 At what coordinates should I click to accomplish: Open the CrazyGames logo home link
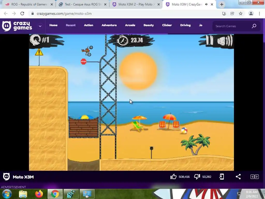click(17, 26)
